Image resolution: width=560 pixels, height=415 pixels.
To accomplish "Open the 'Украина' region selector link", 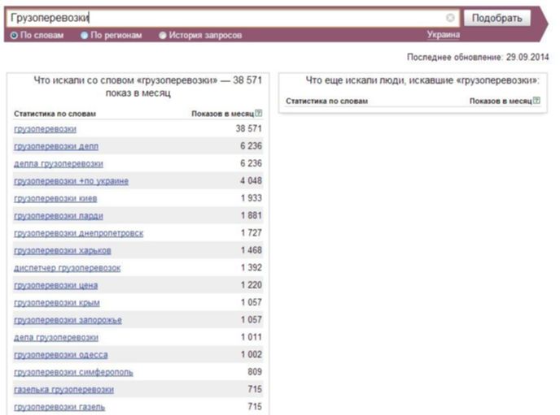I will tap(444, 35).
